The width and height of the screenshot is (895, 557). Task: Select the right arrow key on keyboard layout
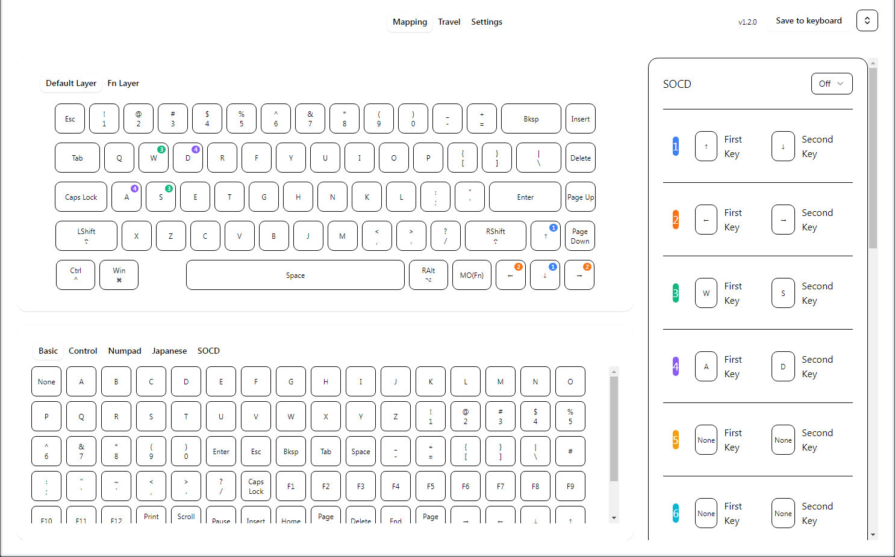579,275
